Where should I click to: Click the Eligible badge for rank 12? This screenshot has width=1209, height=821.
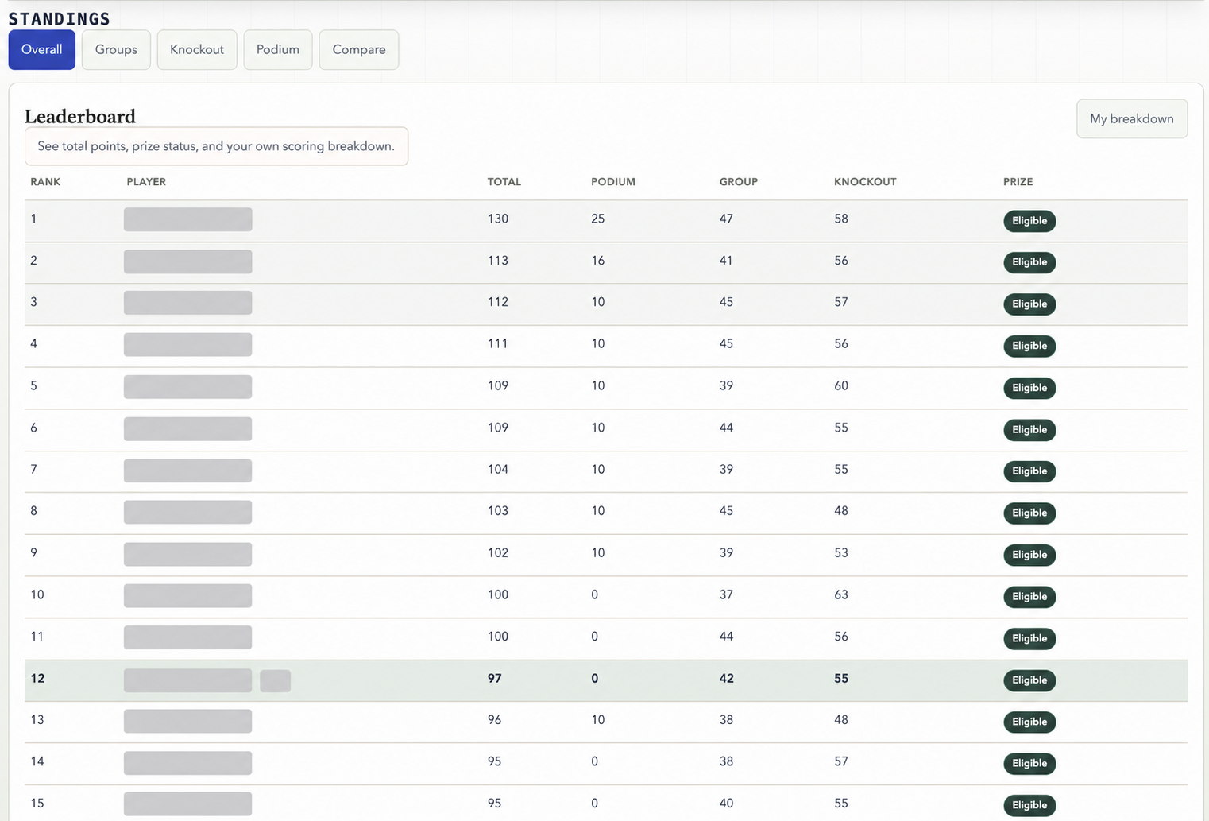pos(1029,680)
